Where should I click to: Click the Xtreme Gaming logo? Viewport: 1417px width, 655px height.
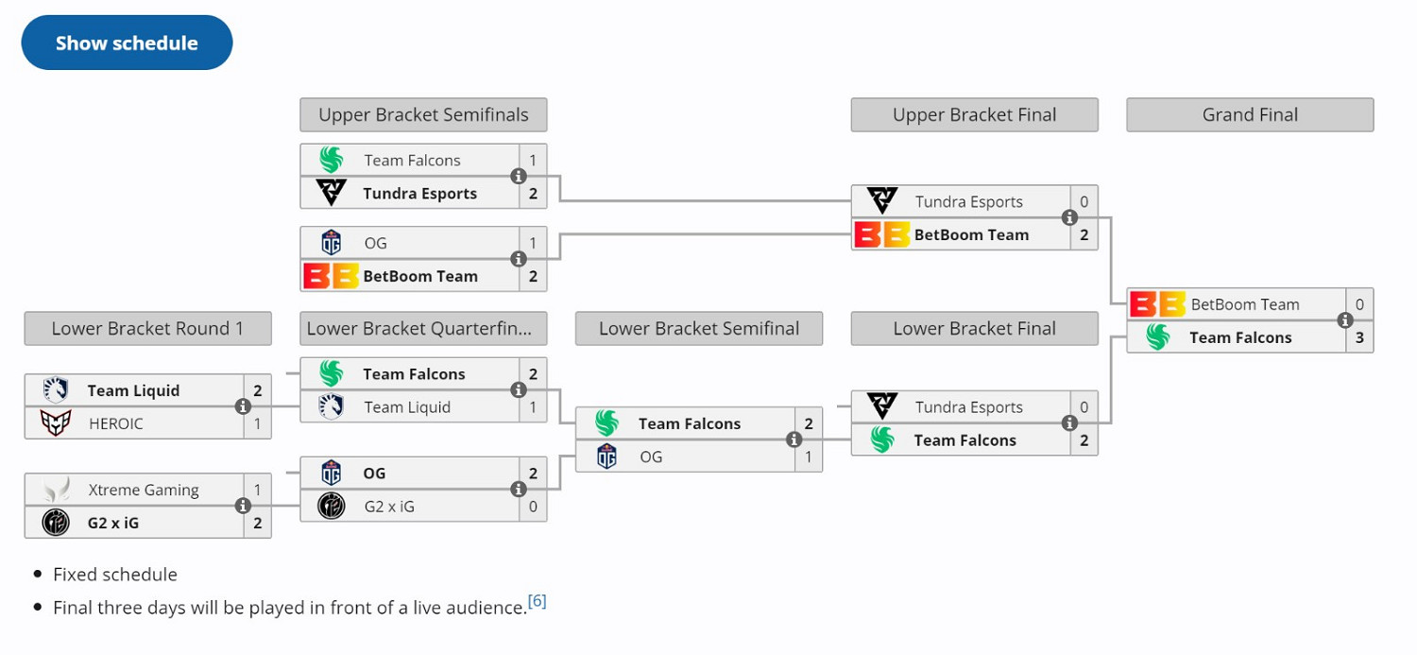56,490
